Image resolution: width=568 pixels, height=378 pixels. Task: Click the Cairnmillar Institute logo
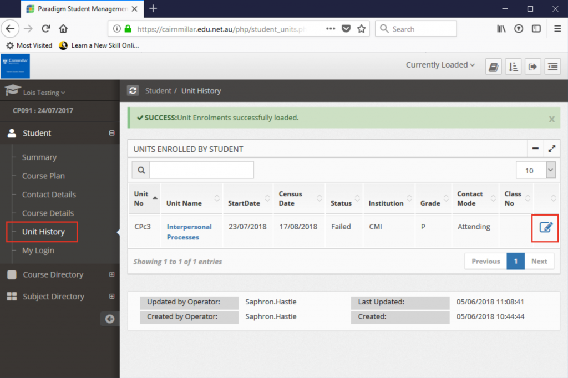15,66
